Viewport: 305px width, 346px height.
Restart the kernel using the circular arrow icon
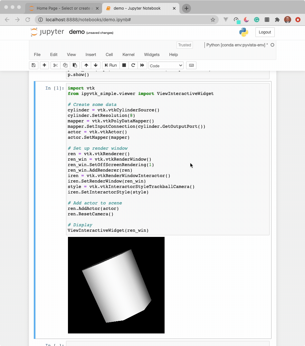(133, 65)
